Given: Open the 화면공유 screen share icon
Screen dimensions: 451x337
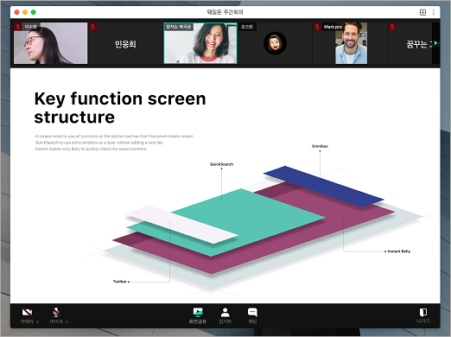Looking at the screenshot, I should pyautogui.click(x=198, y=312).
